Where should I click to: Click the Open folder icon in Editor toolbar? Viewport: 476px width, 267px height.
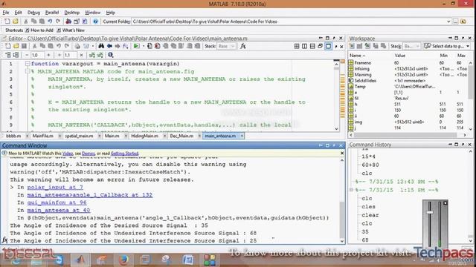16,46
